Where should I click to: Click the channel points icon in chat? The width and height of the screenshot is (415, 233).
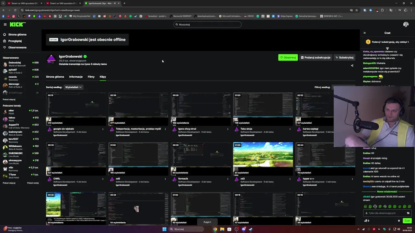click(366, 221)
